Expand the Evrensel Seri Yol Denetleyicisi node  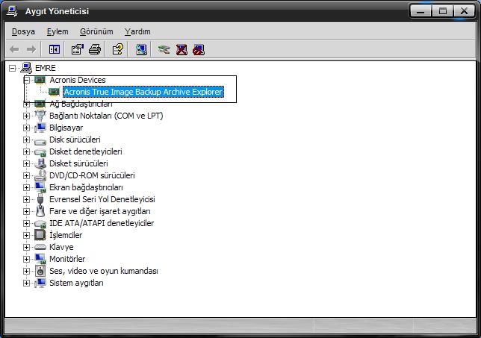coord(26,199)
